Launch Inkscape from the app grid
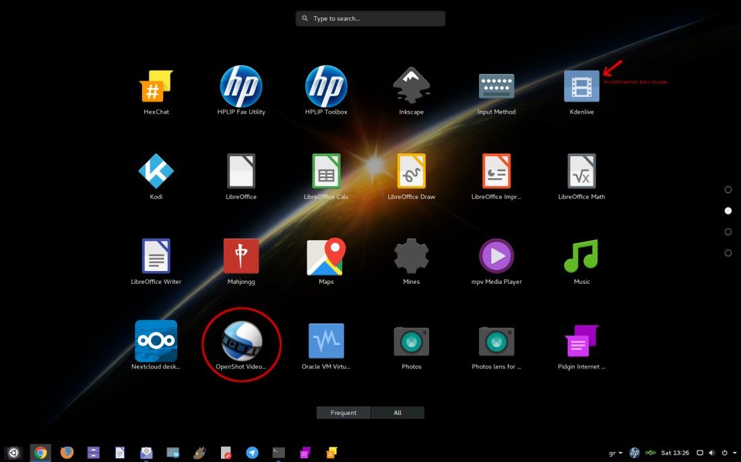741x462 pixels. pos(411,87)
